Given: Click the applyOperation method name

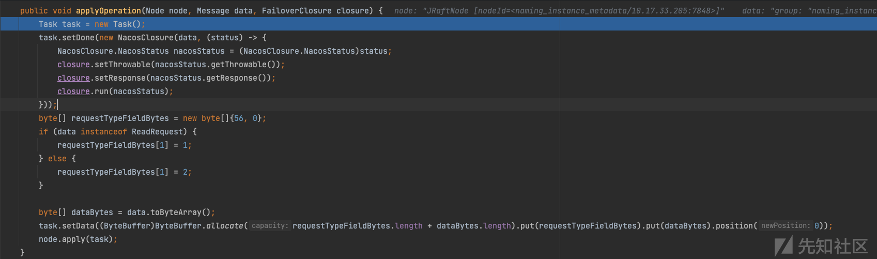Looking at the screenshot, I should (108, 10).
